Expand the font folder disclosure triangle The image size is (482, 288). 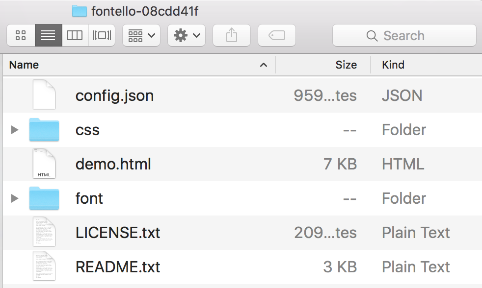point(15,198)
